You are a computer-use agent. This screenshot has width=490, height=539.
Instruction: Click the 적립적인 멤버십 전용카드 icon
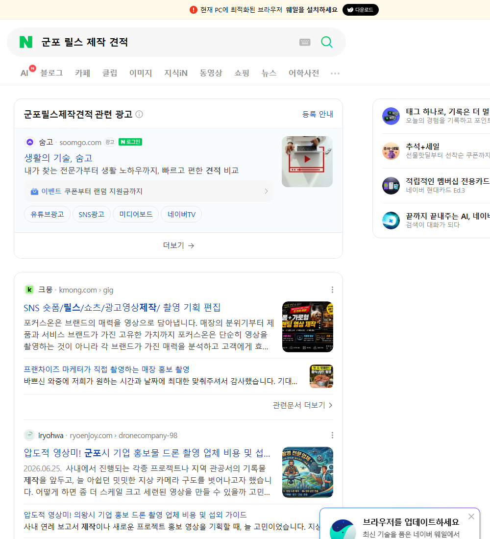[x=391, y=186]
